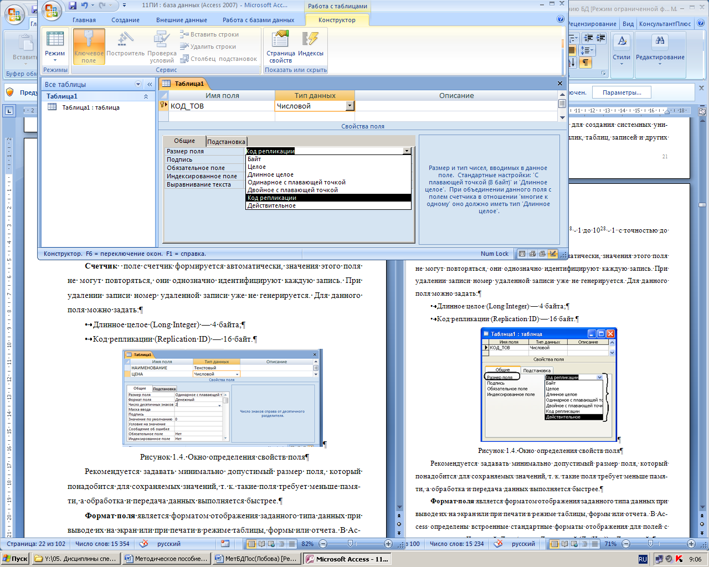The height and width of the screenshot is (567, 709).
Task: Open the Внешние данные tab
Action: [182, 20]
